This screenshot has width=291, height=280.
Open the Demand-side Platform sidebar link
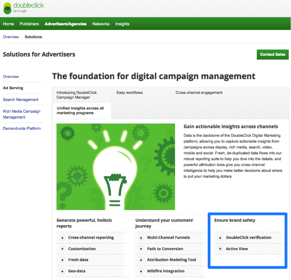(22, 128)
